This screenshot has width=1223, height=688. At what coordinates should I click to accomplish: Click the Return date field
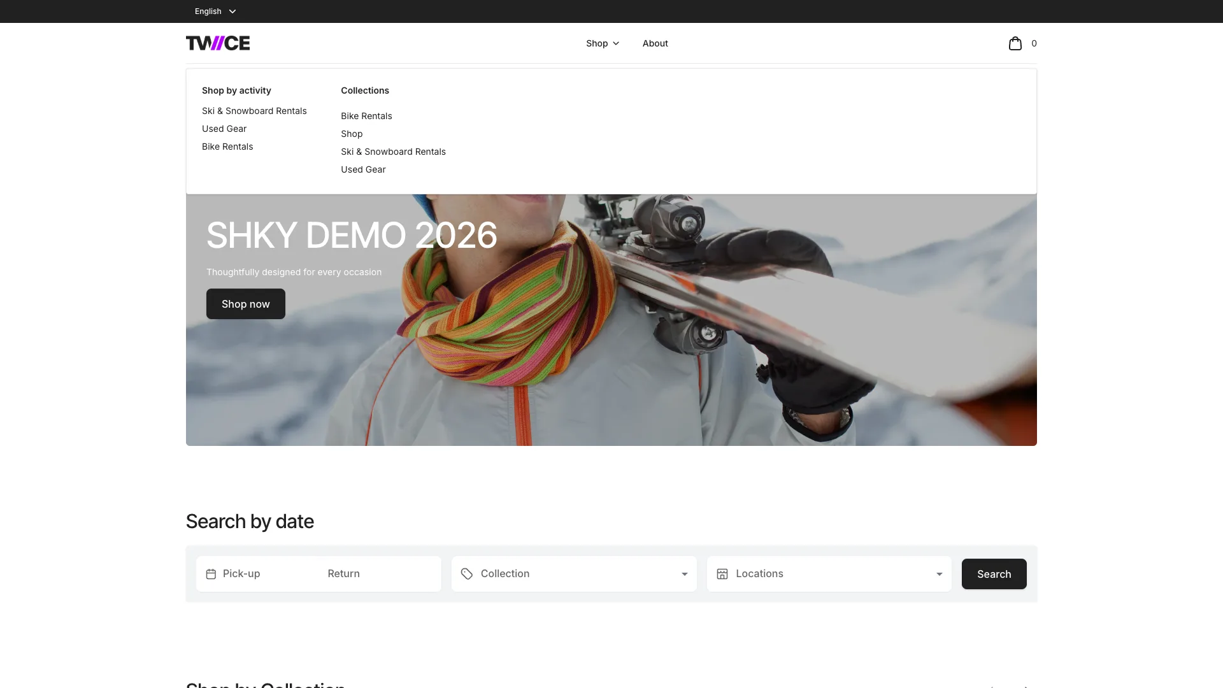click(x=381, y=574)
